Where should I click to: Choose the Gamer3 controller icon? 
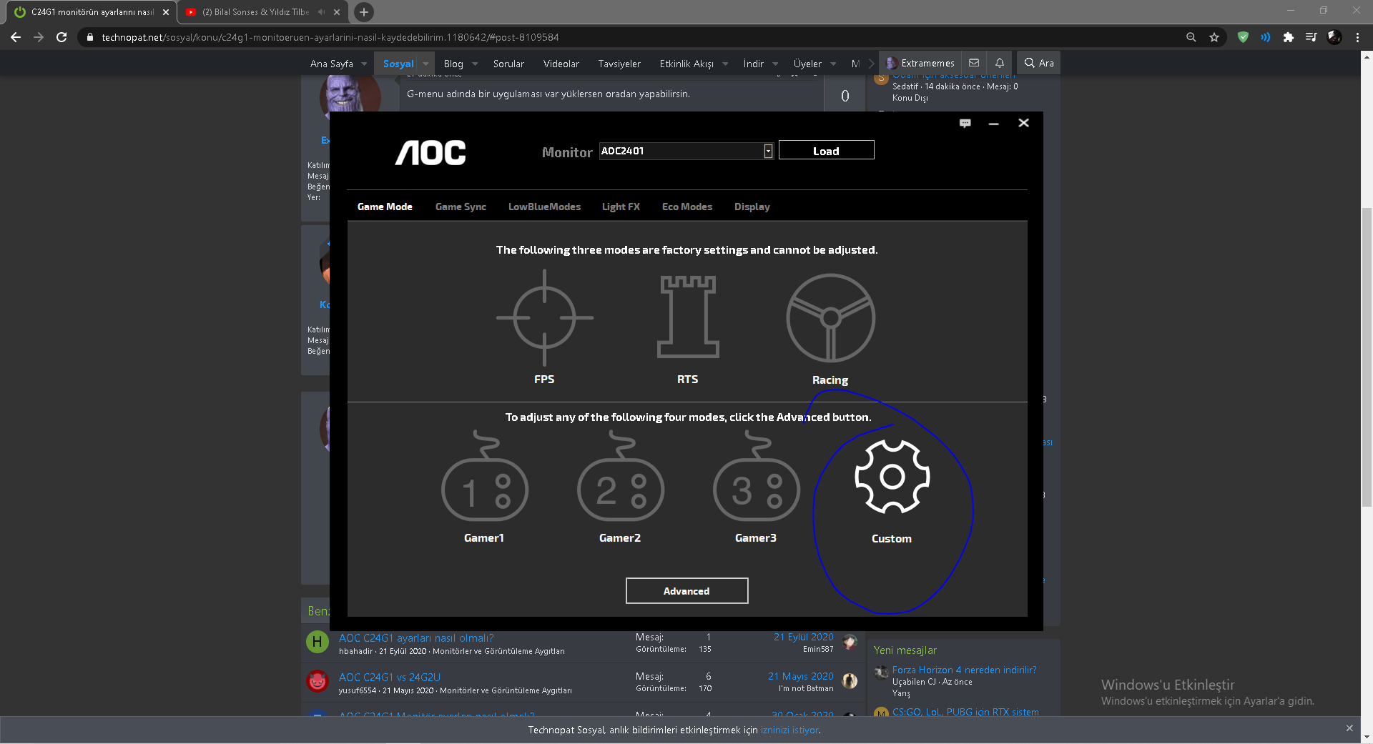(x=757, y=476)
